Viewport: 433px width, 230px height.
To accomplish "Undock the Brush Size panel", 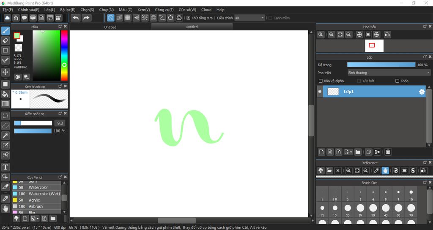I will tap(425, 182).
